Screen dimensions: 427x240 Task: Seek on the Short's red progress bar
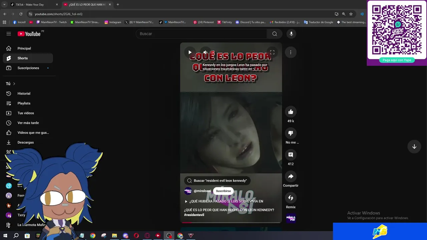pos(231,222)
